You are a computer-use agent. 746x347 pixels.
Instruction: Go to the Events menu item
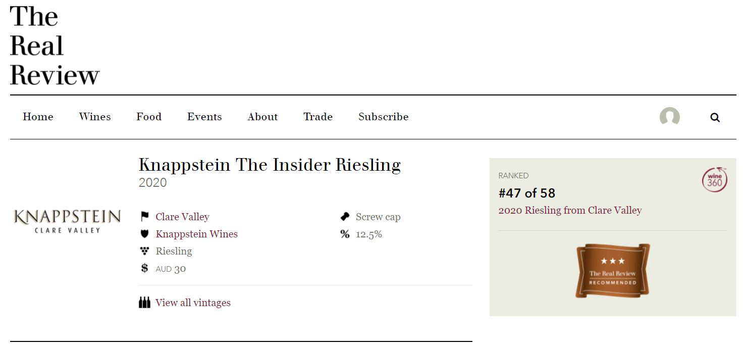point(204,117)
